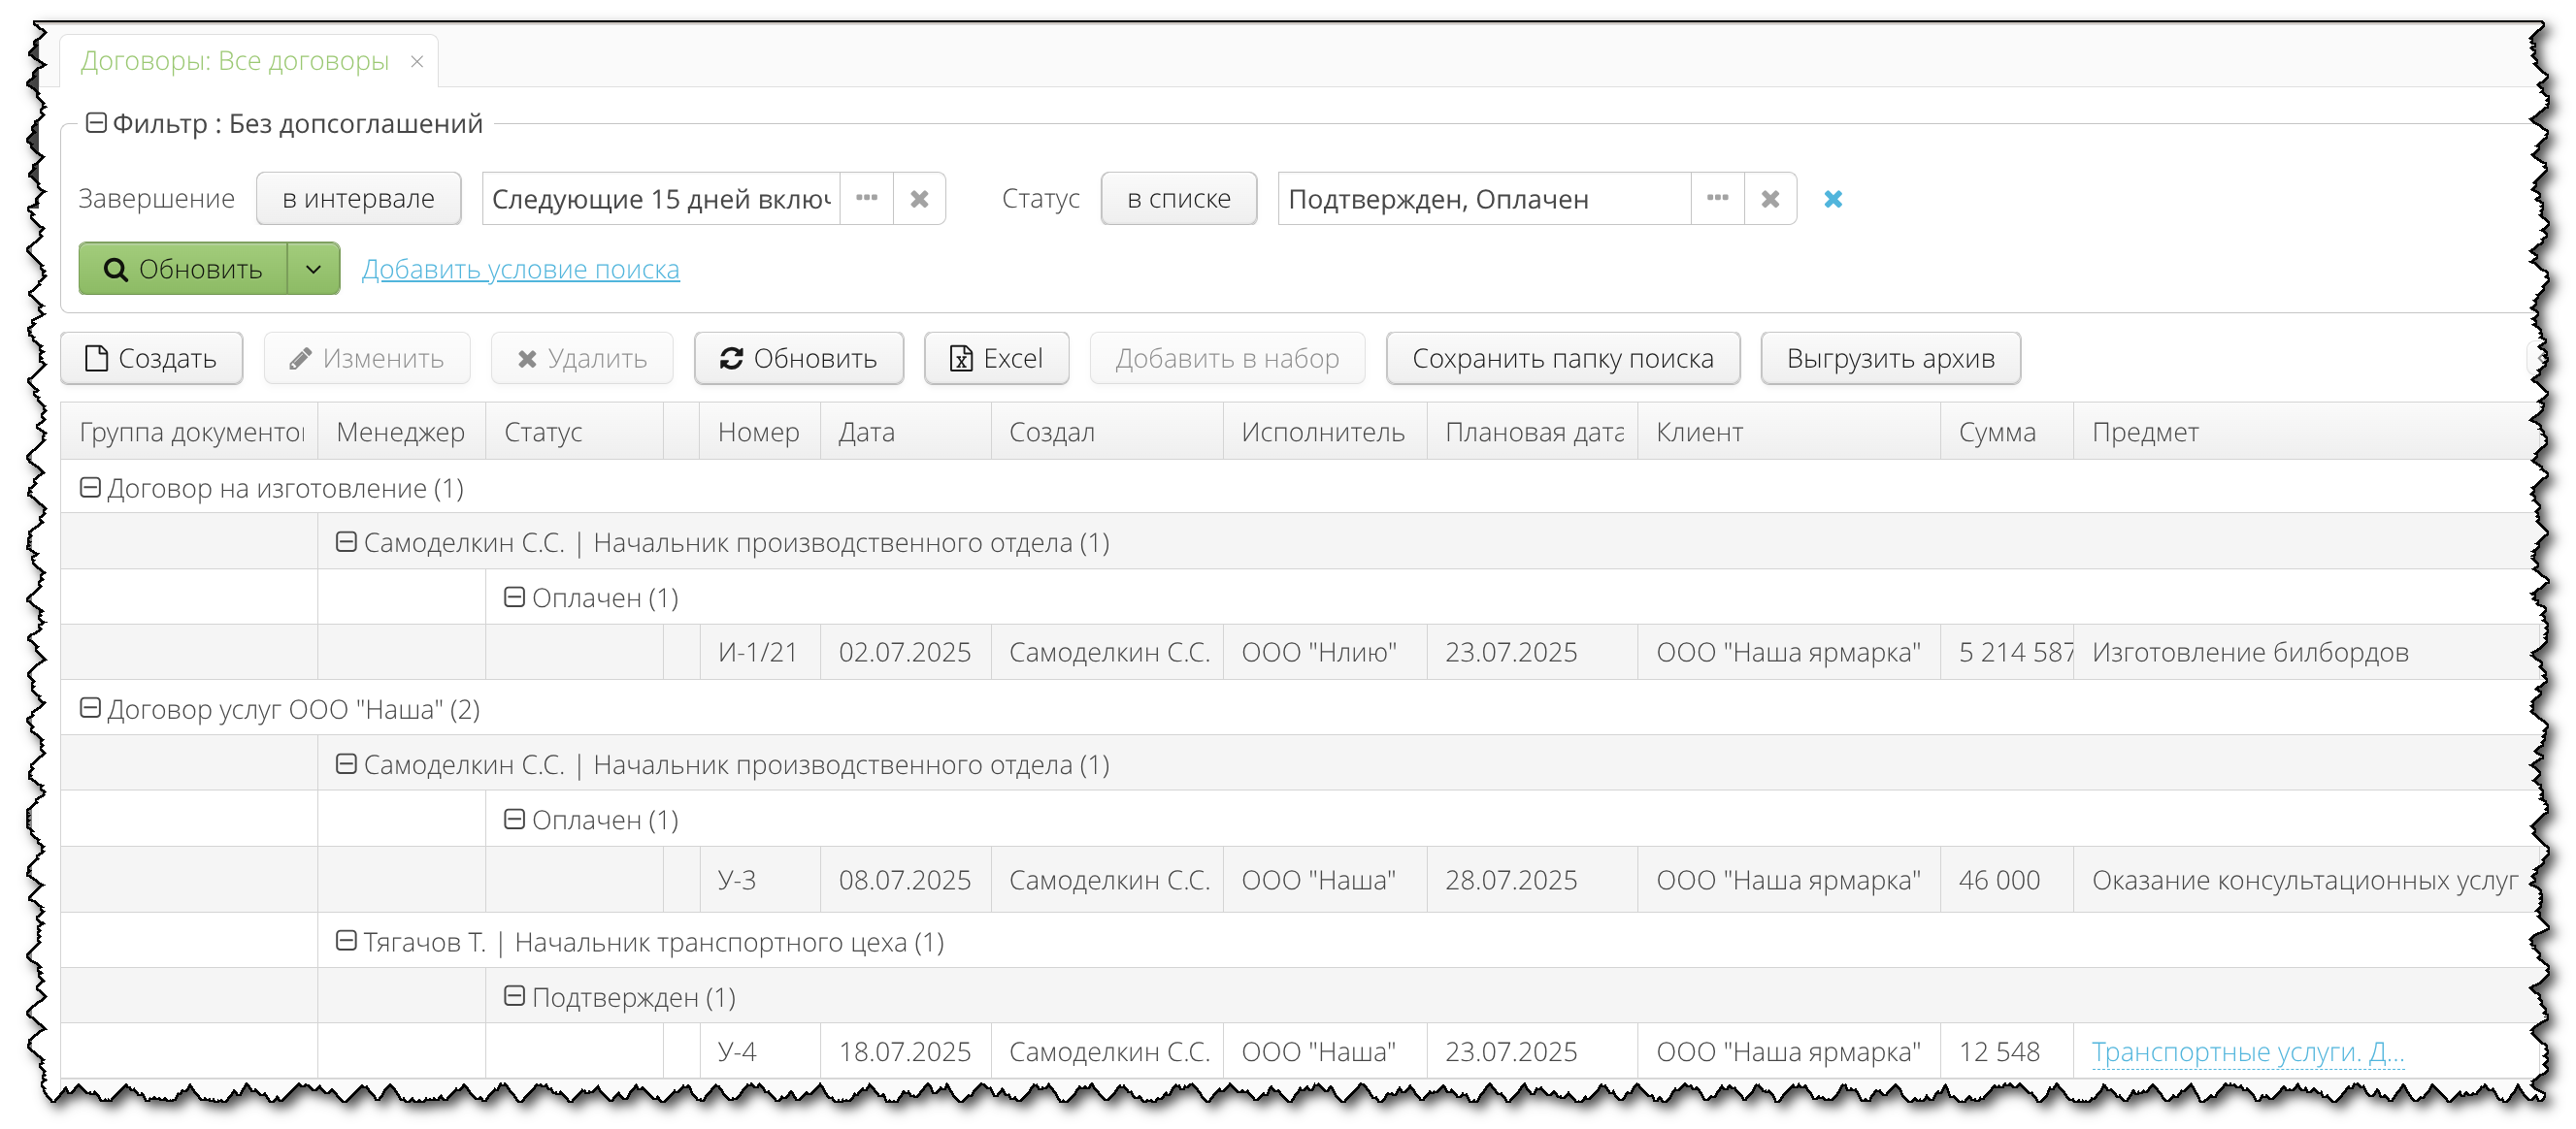Click the magnifier icon on green Обновить button
This screenshot has height=1129, width=2576.
point(116,269)
